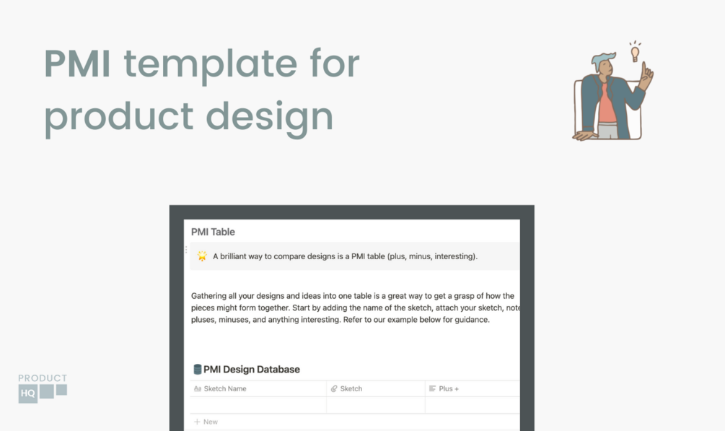The width and height of the screenshot is (725, 431).
Task: Click the empty Sketch Name cell
Action: point(258,405)
